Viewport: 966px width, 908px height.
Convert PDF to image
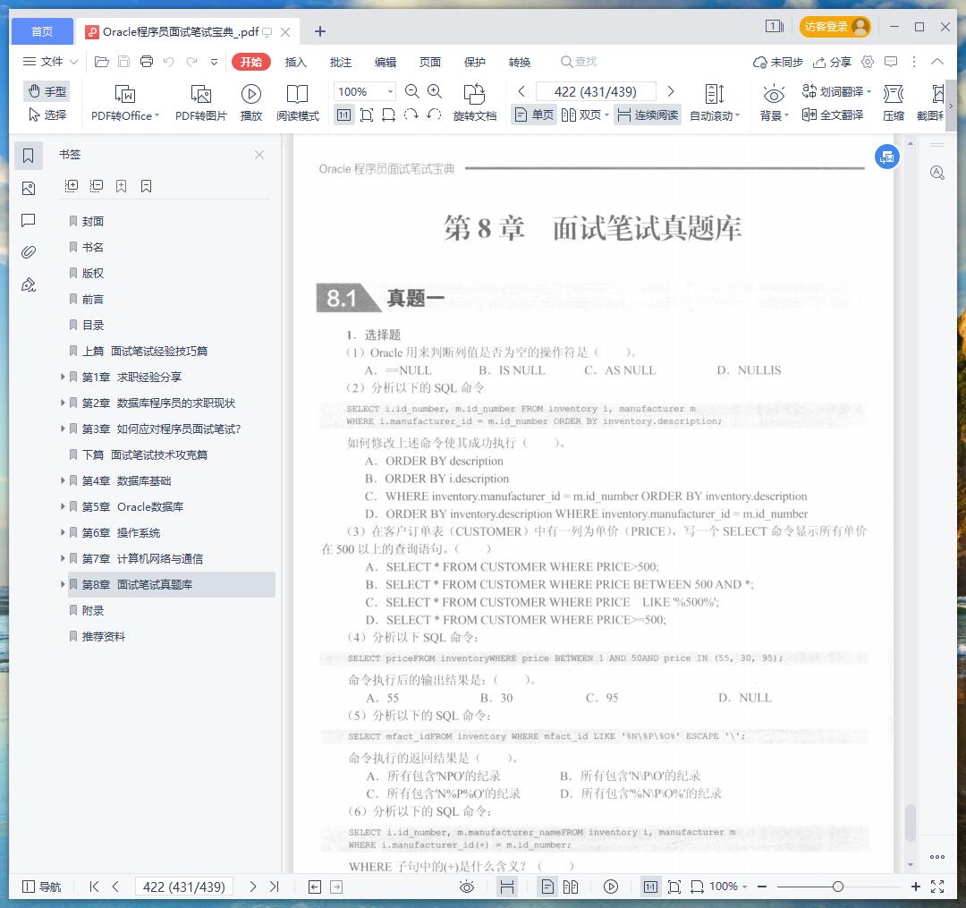pos(201,102)
